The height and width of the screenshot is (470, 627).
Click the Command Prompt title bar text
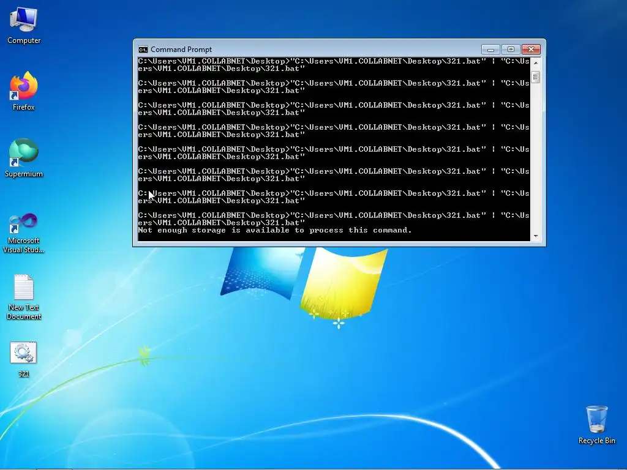point(181,50)
